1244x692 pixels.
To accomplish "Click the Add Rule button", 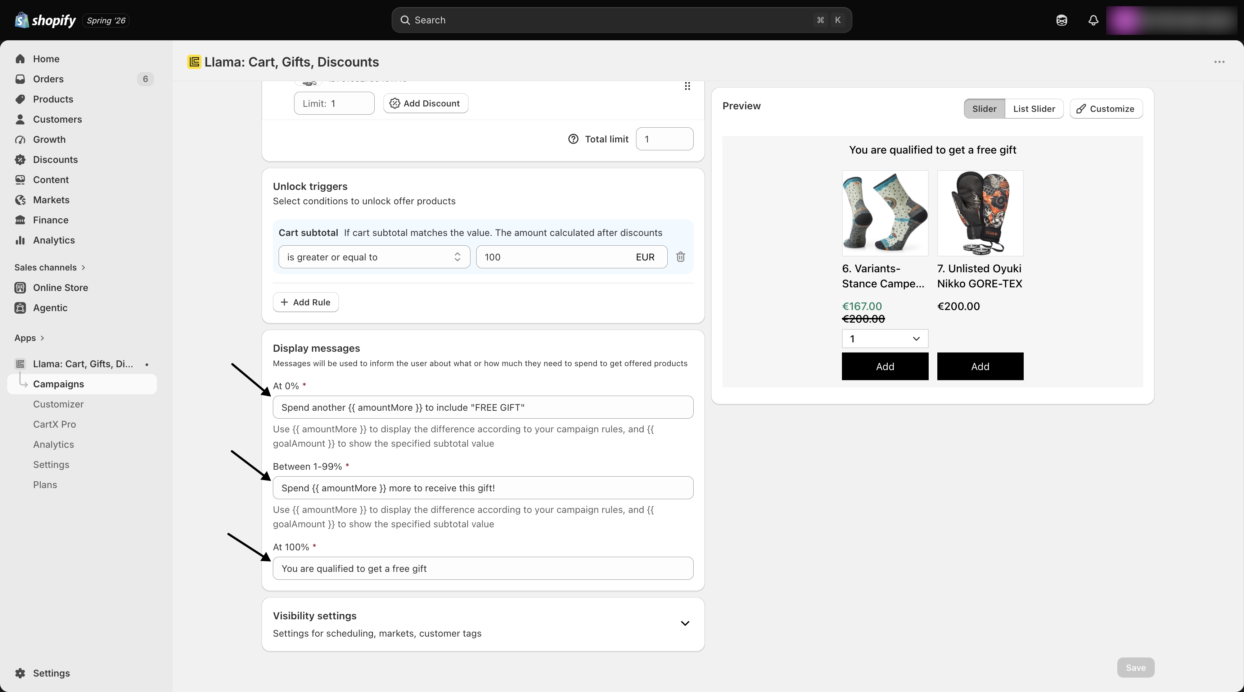I will pyautogui.click(x=306, y=302).
